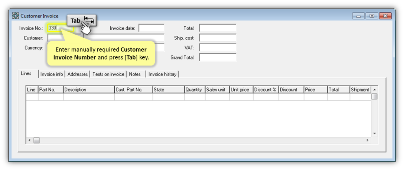
Task: Click the Discount column header
Action: pyautogui.click(x=291, y=90)
